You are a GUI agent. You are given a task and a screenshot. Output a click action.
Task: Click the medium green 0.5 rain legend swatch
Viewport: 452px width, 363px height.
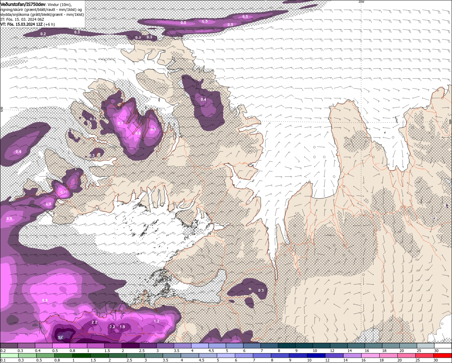(46, 356)
